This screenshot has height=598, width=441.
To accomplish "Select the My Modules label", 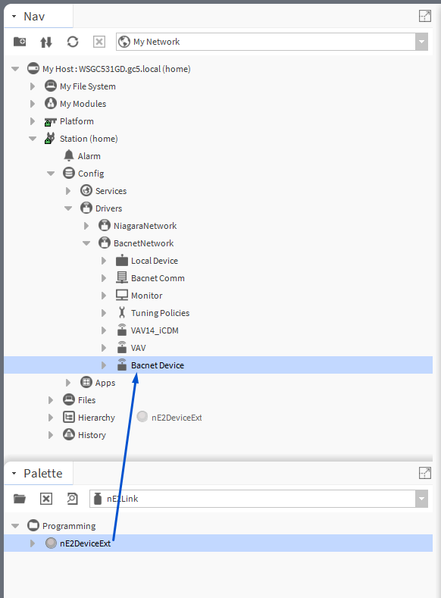I will (83, 104).
